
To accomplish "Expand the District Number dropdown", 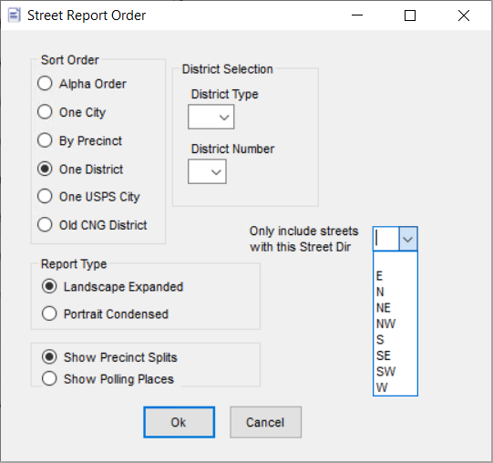I will [207, 171].
